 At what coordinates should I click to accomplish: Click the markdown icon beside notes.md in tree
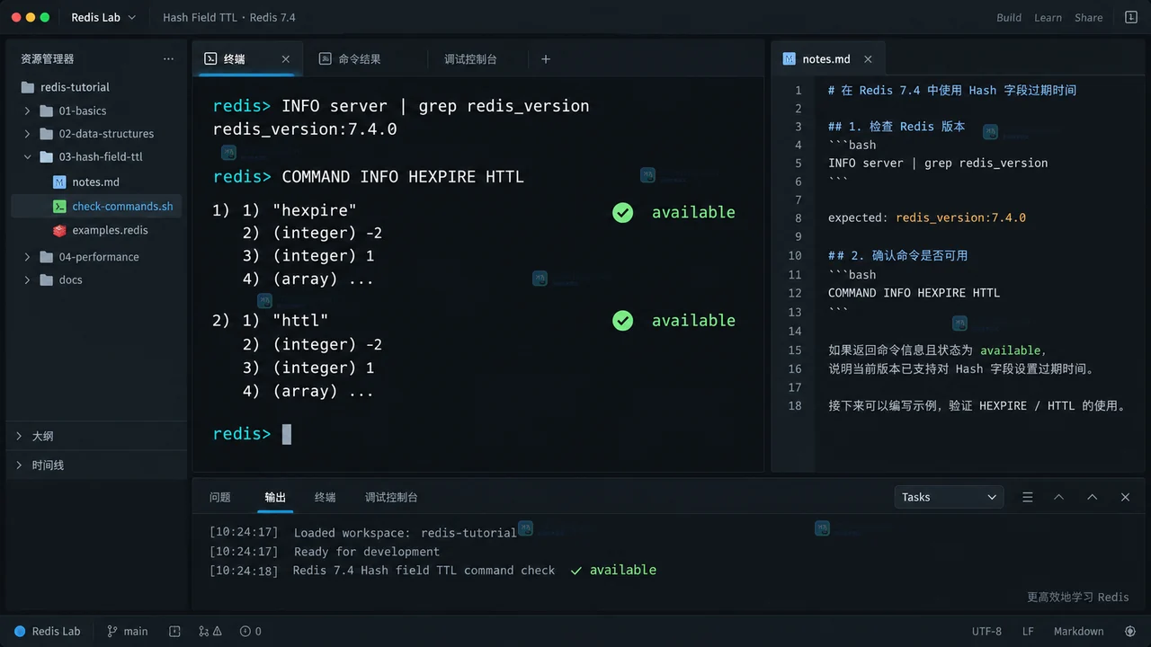(x=59, y=182)
